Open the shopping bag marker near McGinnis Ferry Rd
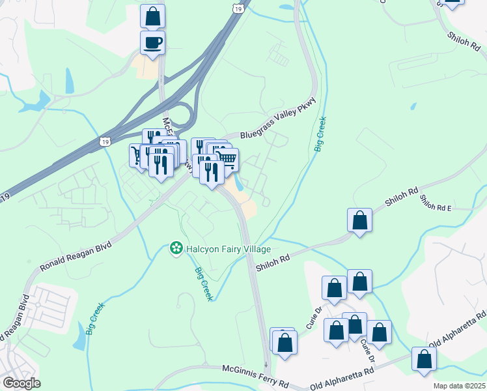This screenshot has width=487, height=391. (285, 345)
